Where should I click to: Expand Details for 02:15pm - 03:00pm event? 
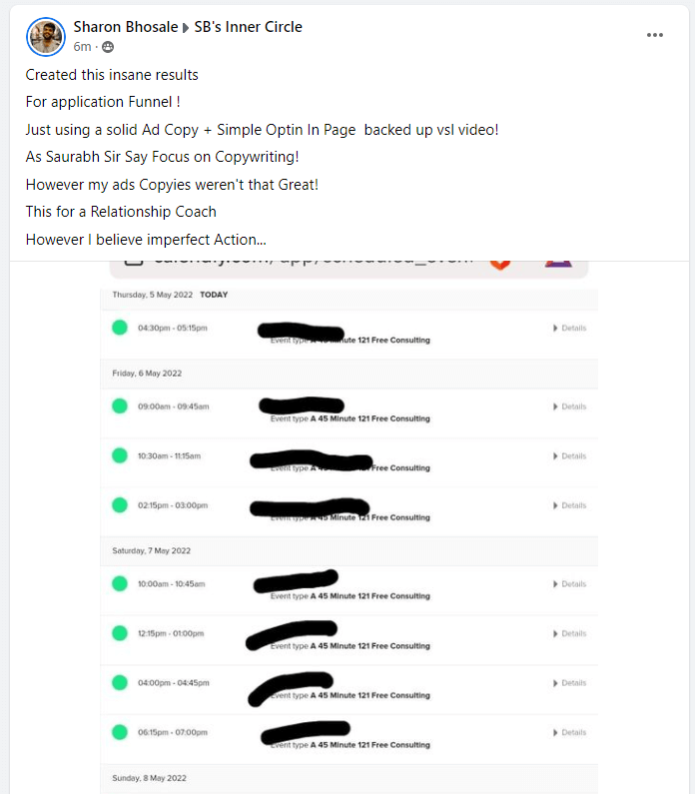(x=569, y=505)
